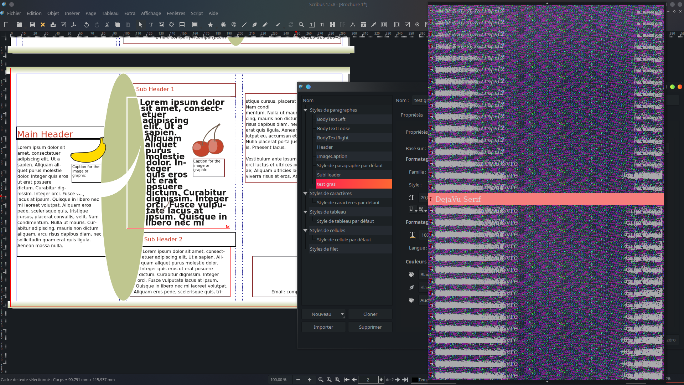Go to the first page arrow
The width and height of the screenshot is (684, 385).
(346, 380)
